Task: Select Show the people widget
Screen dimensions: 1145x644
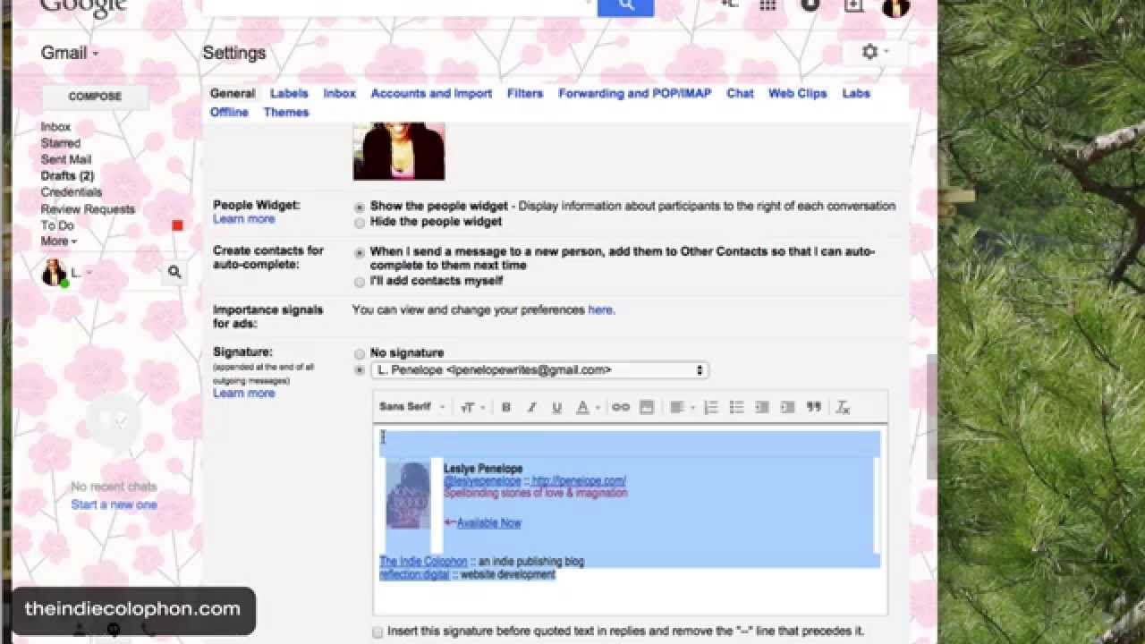Action: [x=360, y=207]
